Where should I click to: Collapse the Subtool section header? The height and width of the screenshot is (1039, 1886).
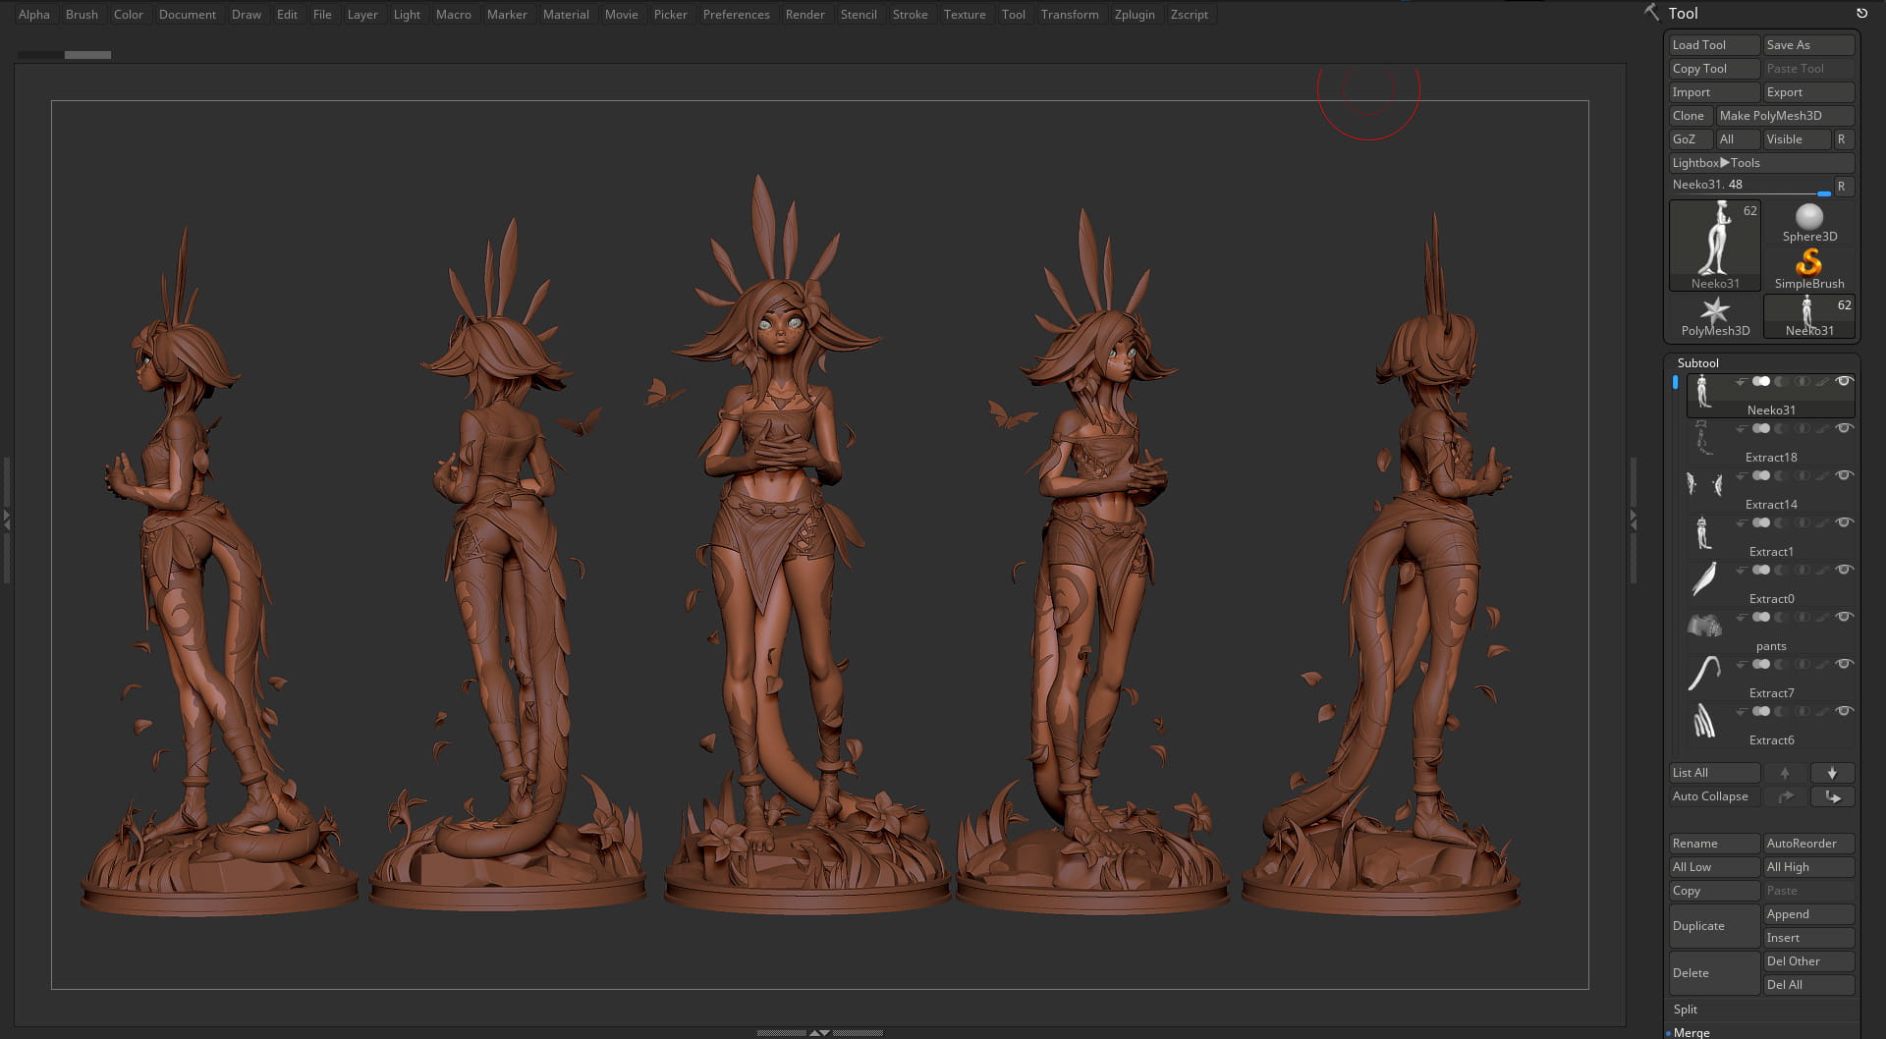(1697, 363)
